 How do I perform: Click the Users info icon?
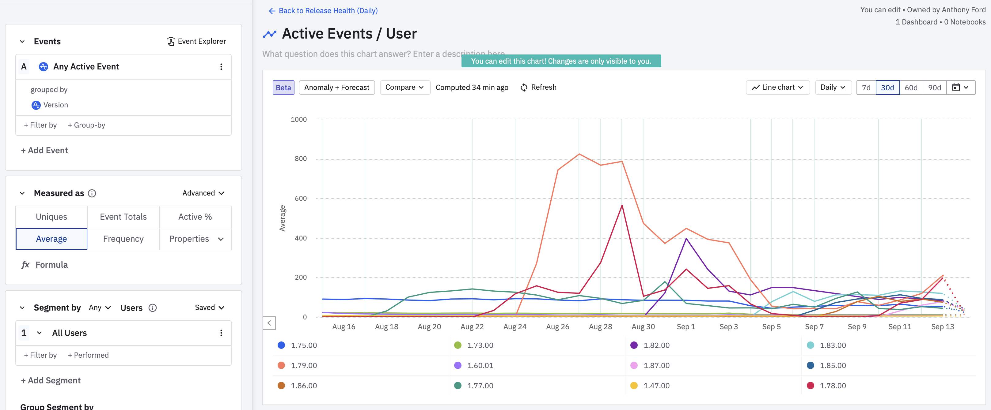153,308
